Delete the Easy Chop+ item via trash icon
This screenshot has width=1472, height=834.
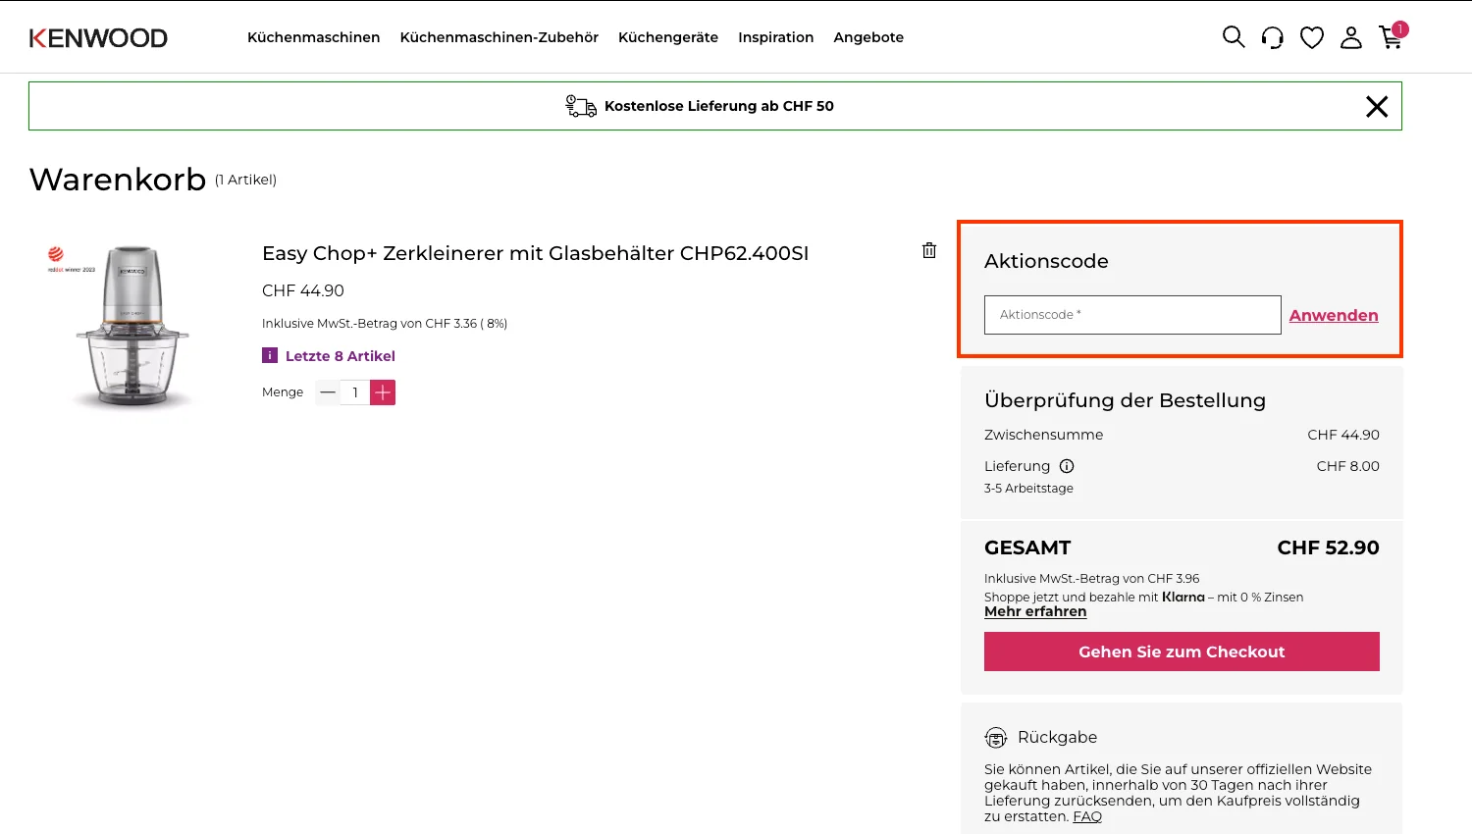click(x=928, y=250)
